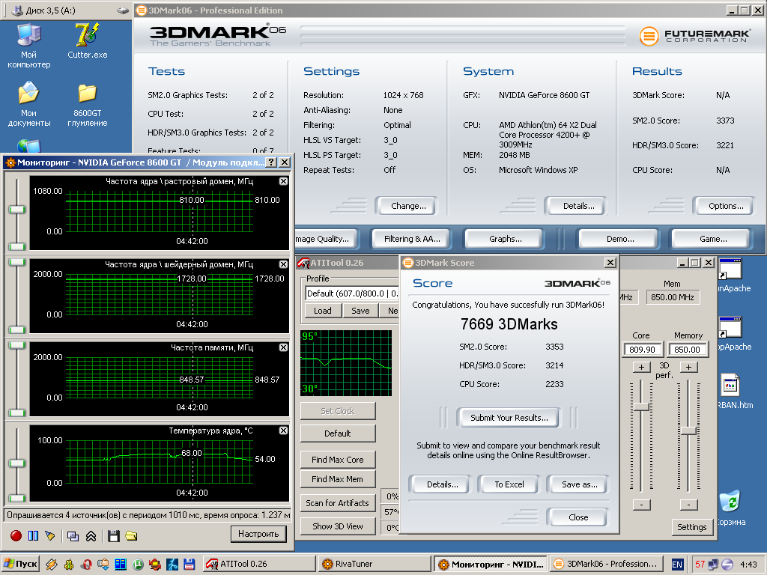
Task: Click the red record button in monitoring toolbar
Action: [16, 535]
